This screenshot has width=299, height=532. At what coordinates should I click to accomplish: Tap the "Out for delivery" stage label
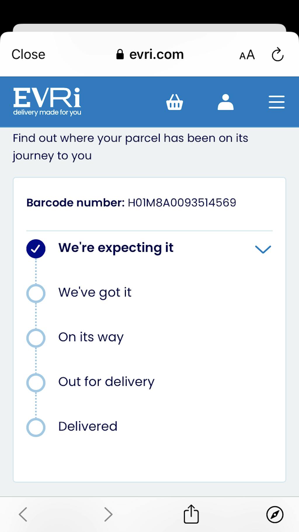106,382
